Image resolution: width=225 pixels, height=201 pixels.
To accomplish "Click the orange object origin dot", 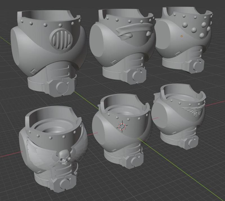I will click(182, 36).
